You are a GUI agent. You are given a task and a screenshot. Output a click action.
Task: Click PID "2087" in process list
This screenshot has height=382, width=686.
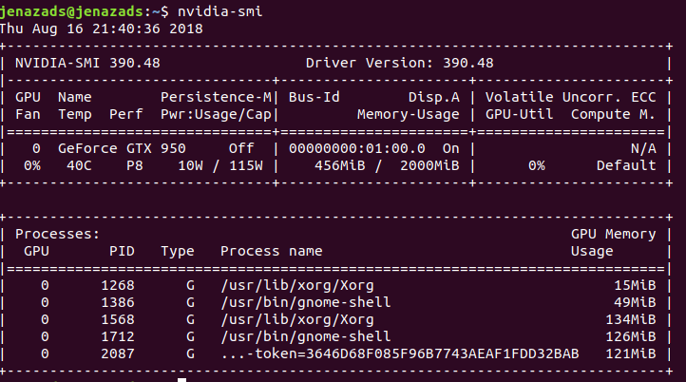pos(118,353)
